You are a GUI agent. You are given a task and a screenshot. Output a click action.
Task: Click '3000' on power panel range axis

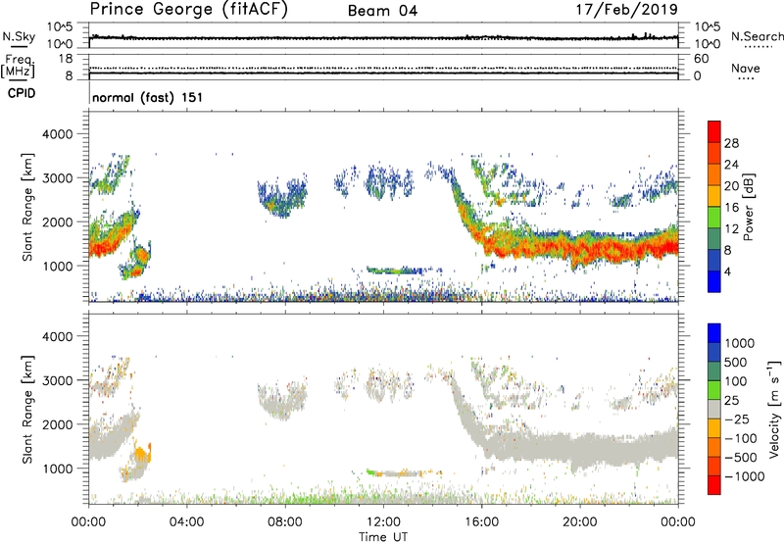tap(57, 178)
